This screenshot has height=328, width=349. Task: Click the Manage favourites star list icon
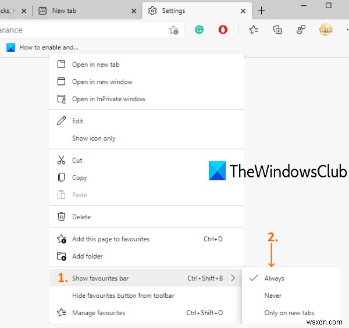pos(62,312)
